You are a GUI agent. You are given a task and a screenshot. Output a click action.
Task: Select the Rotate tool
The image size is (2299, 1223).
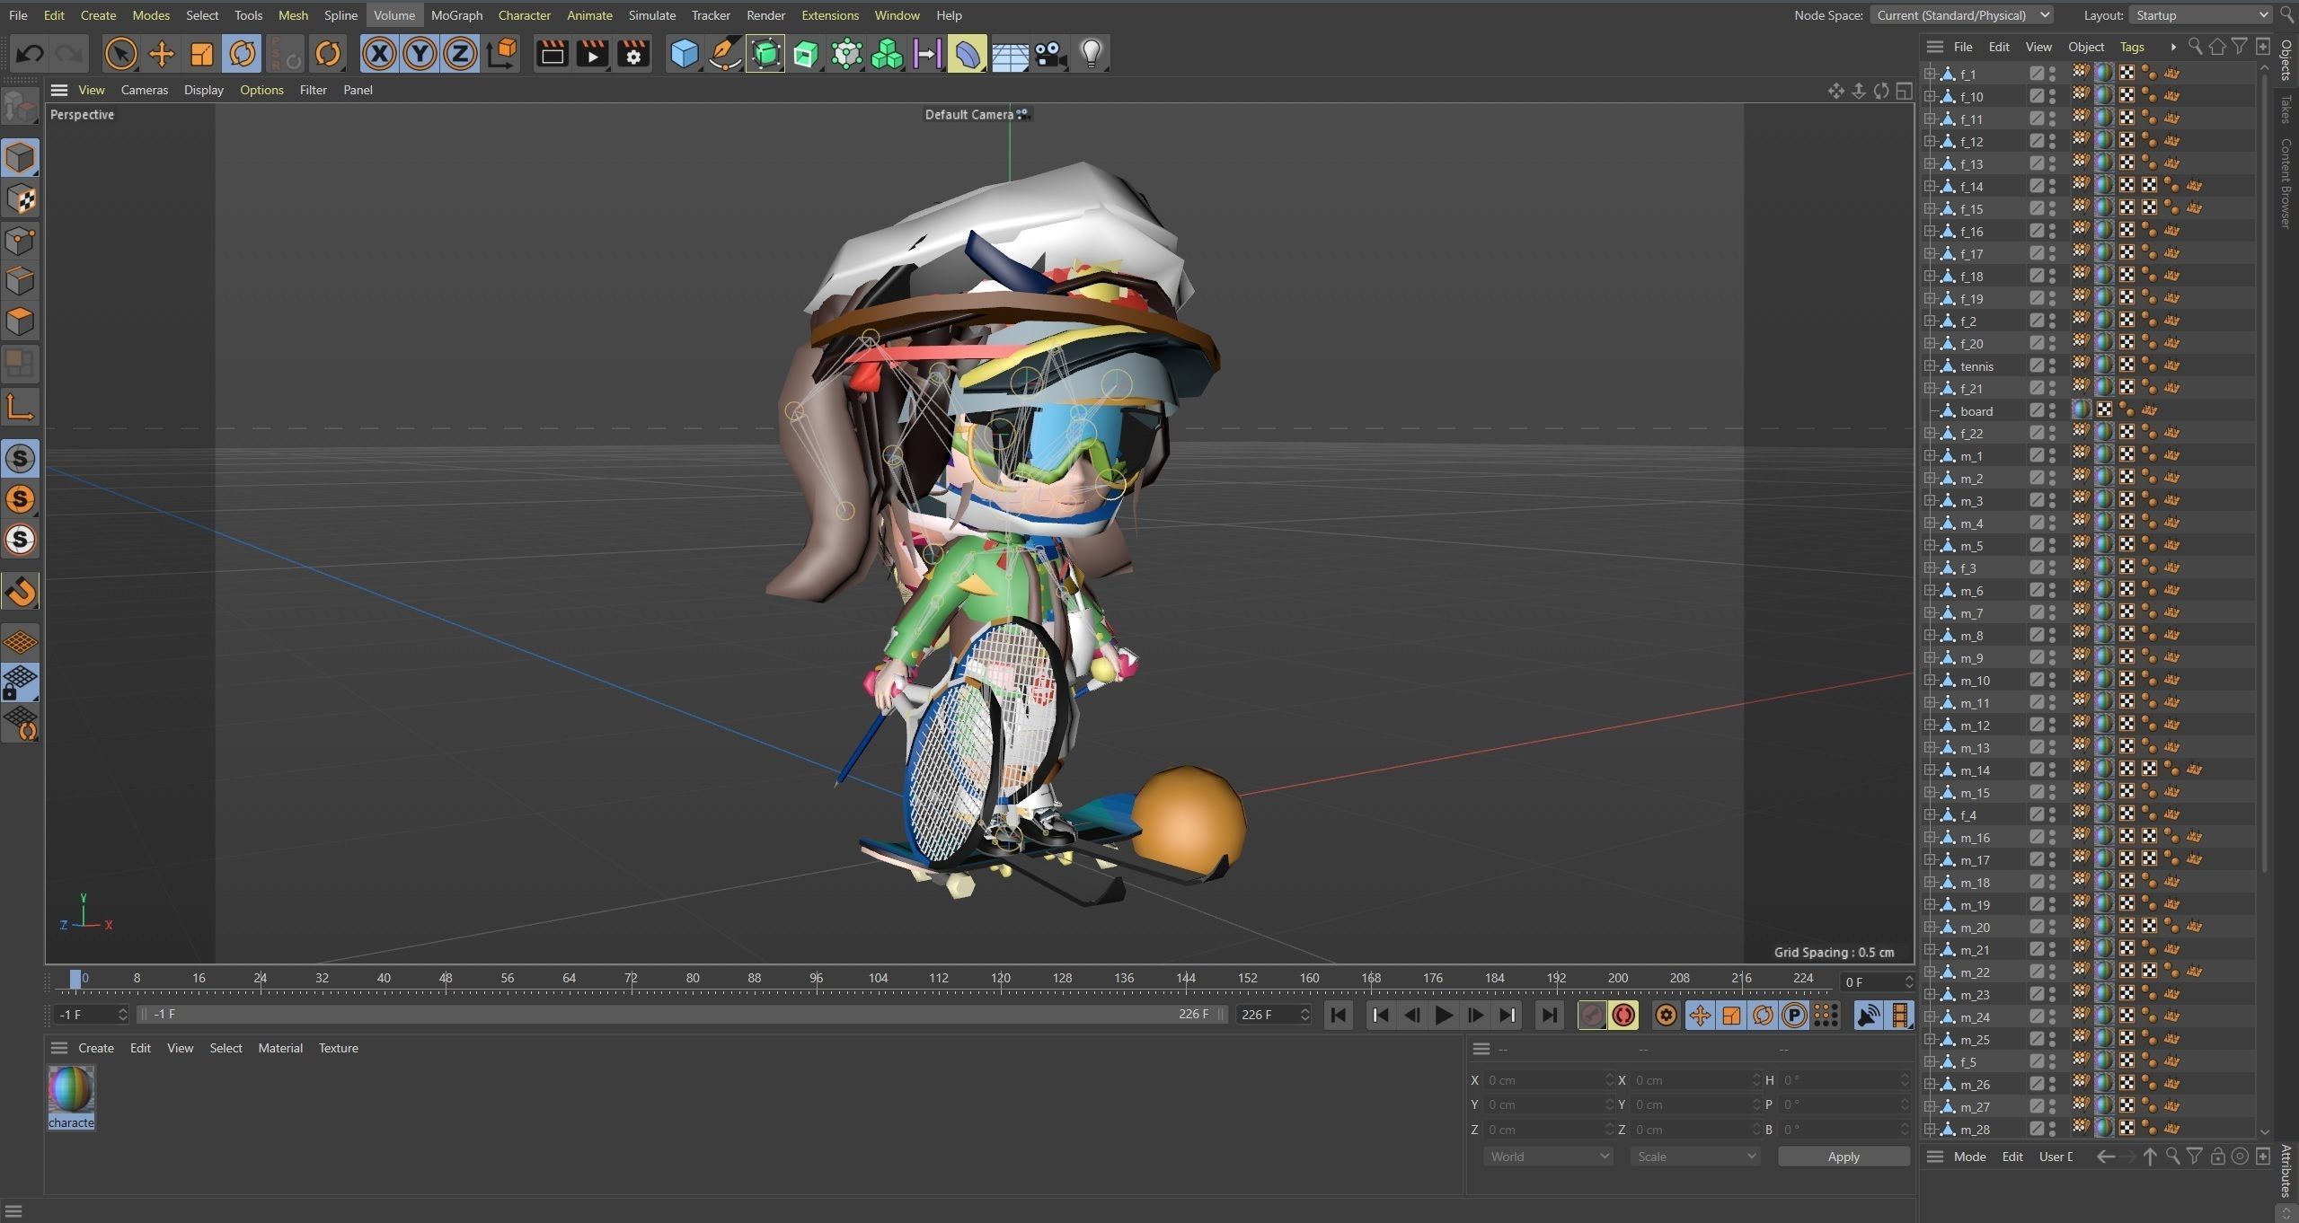[243, 54]
